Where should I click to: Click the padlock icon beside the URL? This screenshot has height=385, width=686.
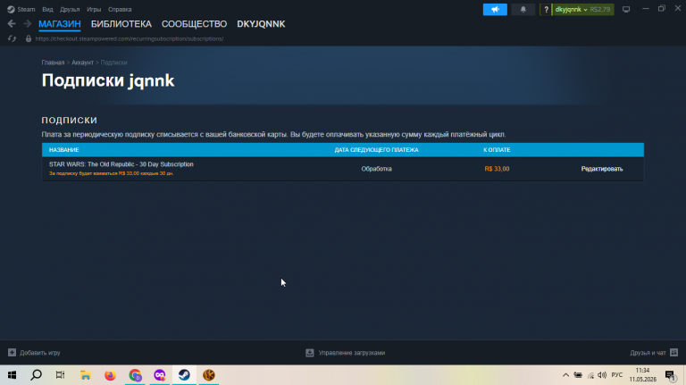tap(29, 38)
